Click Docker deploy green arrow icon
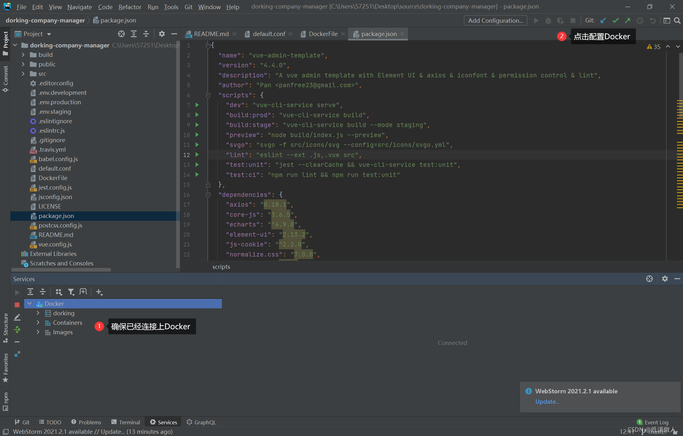 click(17, 330)
